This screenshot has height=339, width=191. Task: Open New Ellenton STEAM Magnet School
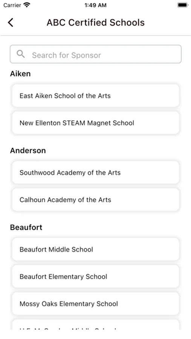[96, 123]
